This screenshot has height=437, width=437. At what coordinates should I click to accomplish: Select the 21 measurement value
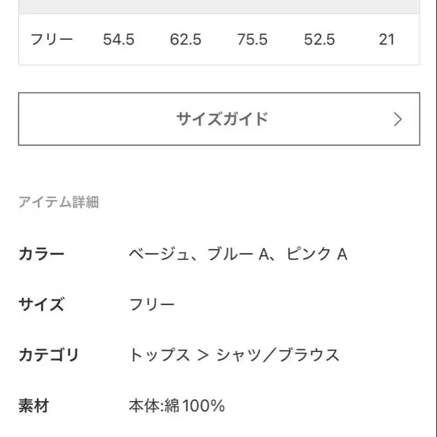point(386,39)
